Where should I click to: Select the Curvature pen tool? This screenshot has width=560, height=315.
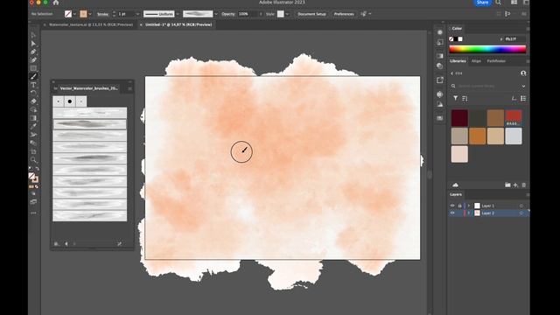(x=33, y=60)
